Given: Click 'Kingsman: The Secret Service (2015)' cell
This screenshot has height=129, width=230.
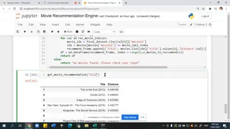Looking at the screenshot, I should coord(84,110).
